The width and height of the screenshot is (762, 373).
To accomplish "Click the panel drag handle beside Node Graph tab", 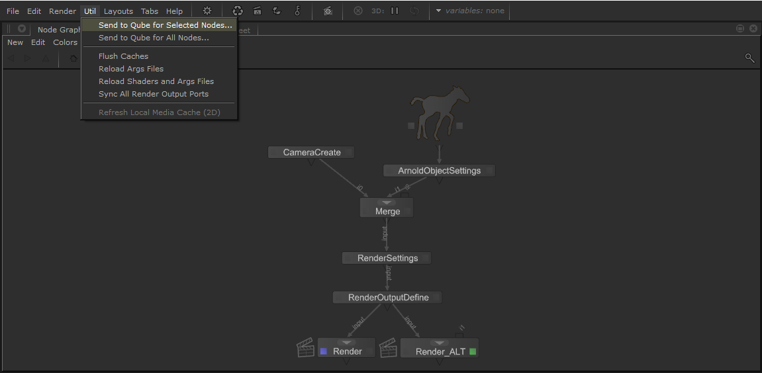I will click(8, 28).
